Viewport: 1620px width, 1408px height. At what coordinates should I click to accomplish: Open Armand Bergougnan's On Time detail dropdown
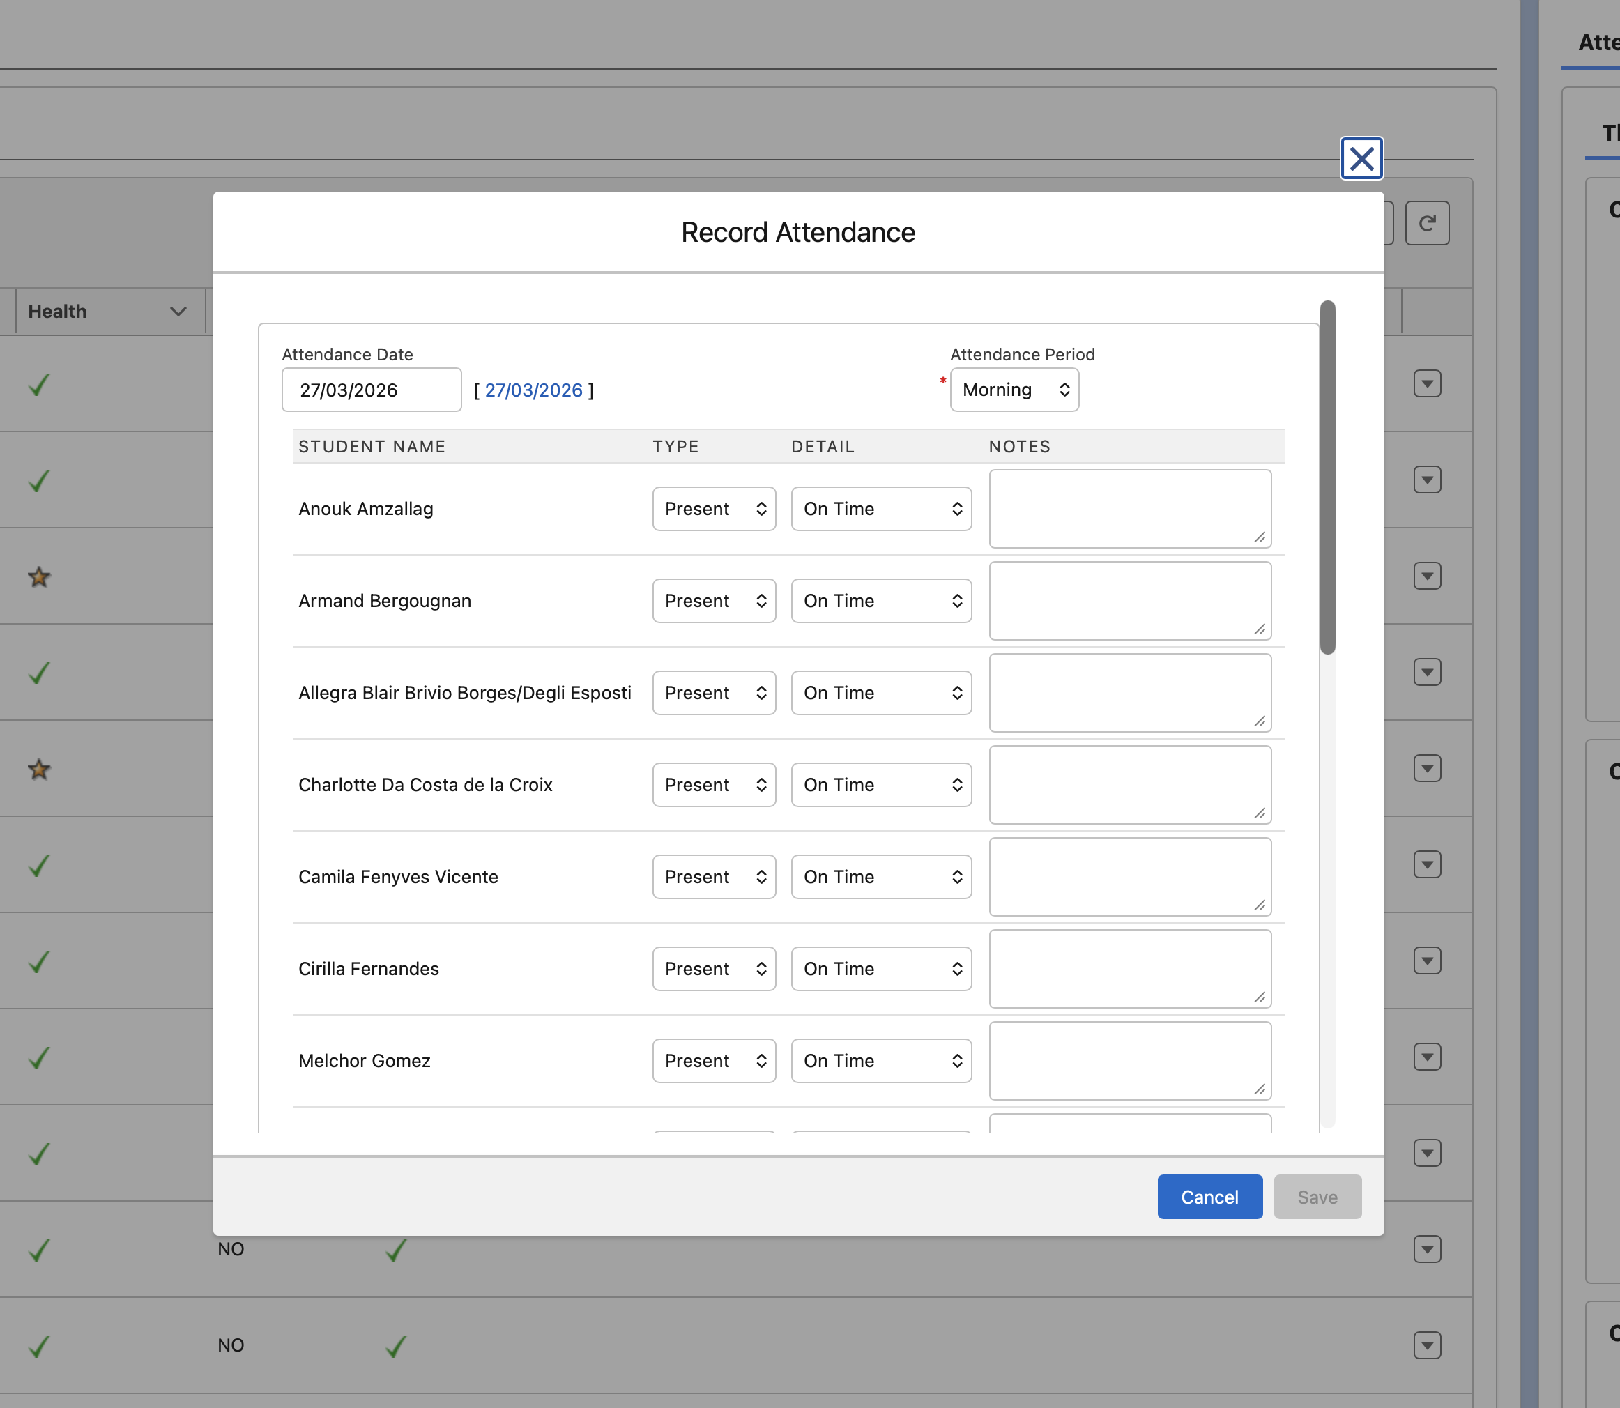(x=880, y=601)
